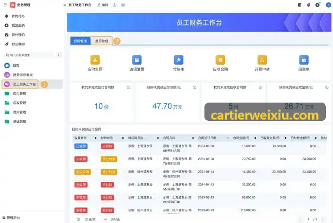Viewport: 333px width, 223px height.
Task: Go to next page arrow
Action: [323, 219]
